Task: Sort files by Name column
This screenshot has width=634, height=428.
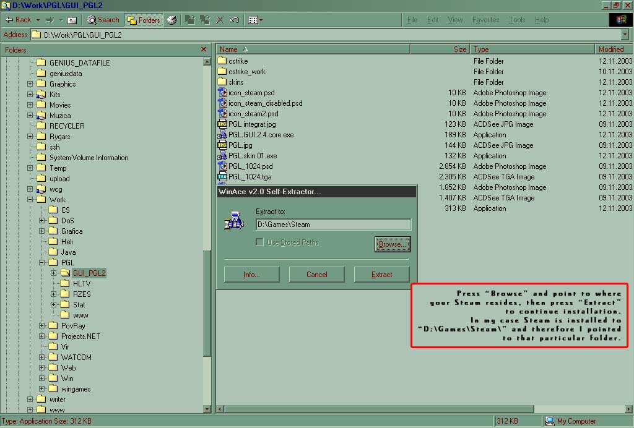Action: pos(313,49)
